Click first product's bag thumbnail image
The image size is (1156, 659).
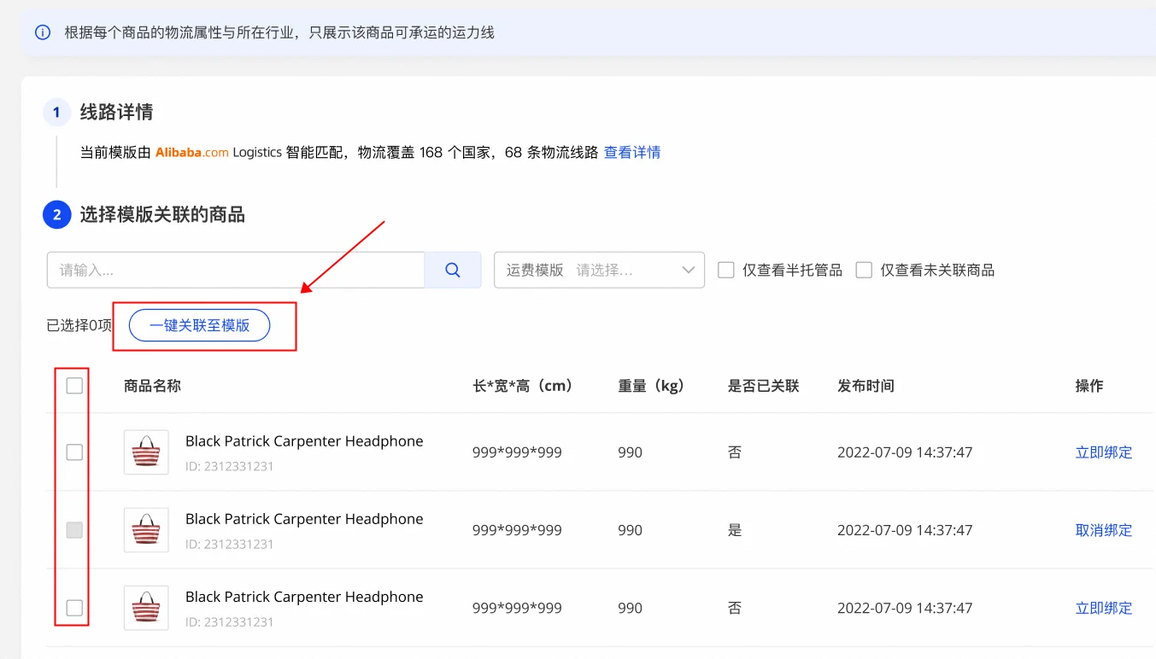pyautogui.click(x=146, y=452)
